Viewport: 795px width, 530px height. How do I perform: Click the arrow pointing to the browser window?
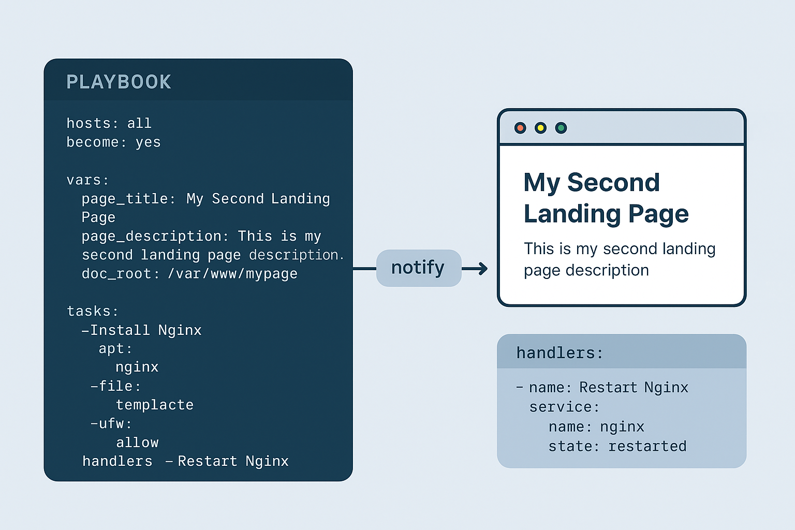pos(476,269)
